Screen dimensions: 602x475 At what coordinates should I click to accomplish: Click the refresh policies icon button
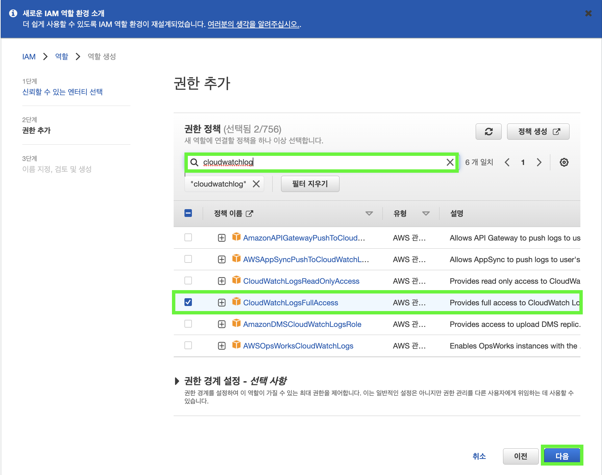(488, 132)
